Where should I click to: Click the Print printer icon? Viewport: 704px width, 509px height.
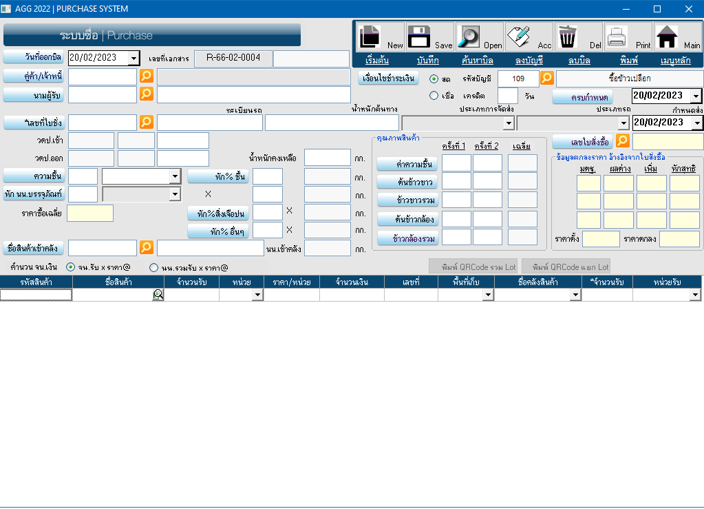pyautogui.click(x=617, y=37)
